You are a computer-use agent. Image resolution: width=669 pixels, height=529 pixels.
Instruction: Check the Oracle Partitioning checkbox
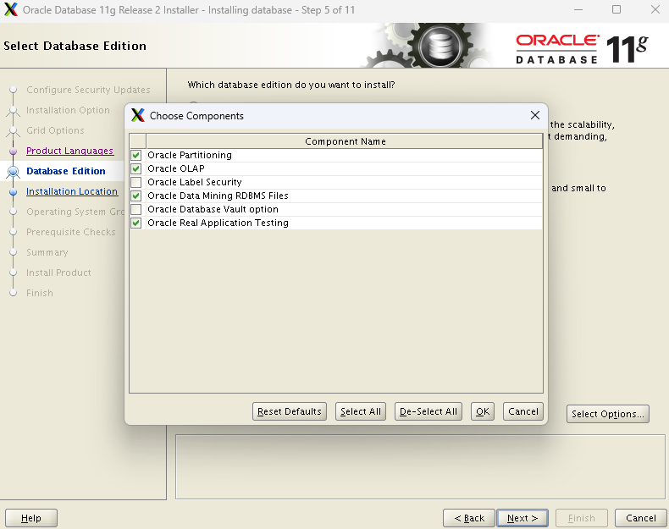(x=136, y=155)
